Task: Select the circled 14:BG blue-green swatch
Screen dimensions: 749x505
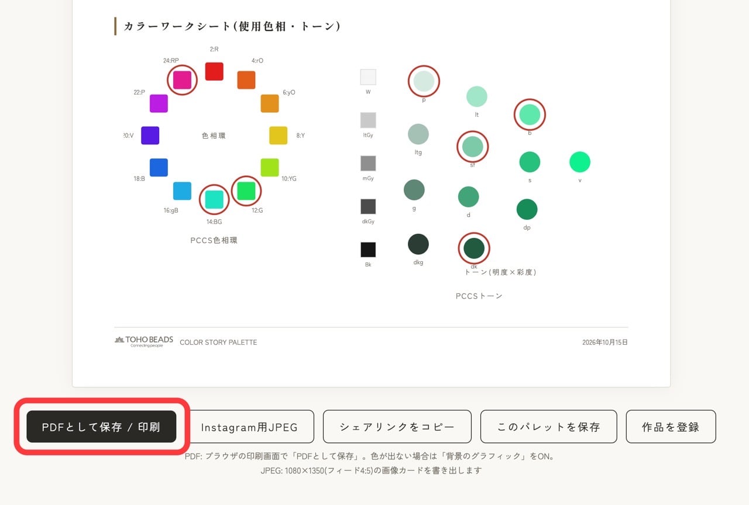Action: coord(214,200)
